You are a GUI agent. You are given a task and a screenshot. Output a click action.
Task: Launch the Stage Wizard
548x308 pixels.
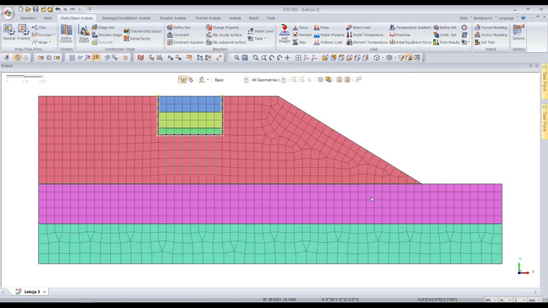point(84,34)
